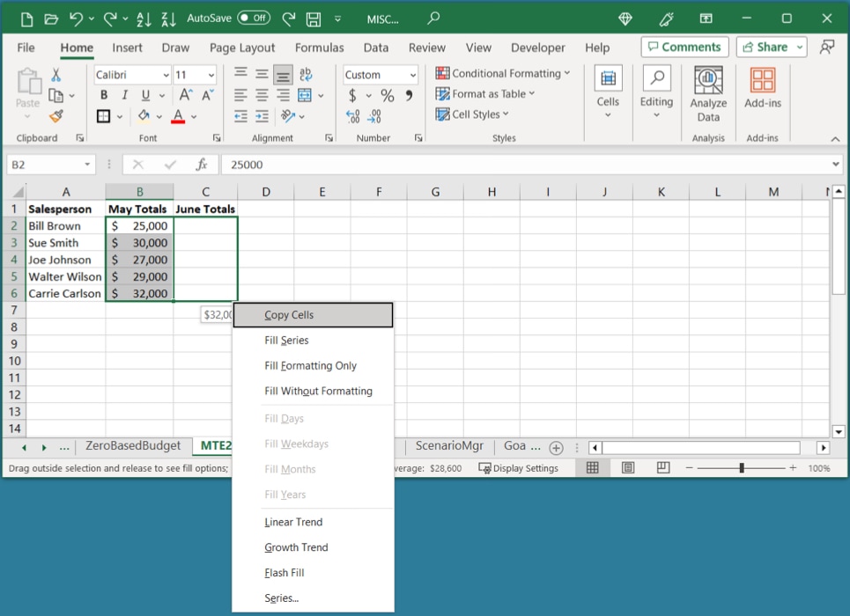
Task: Switch to the Formulas ribbon tab
Action: coord(319,48)
